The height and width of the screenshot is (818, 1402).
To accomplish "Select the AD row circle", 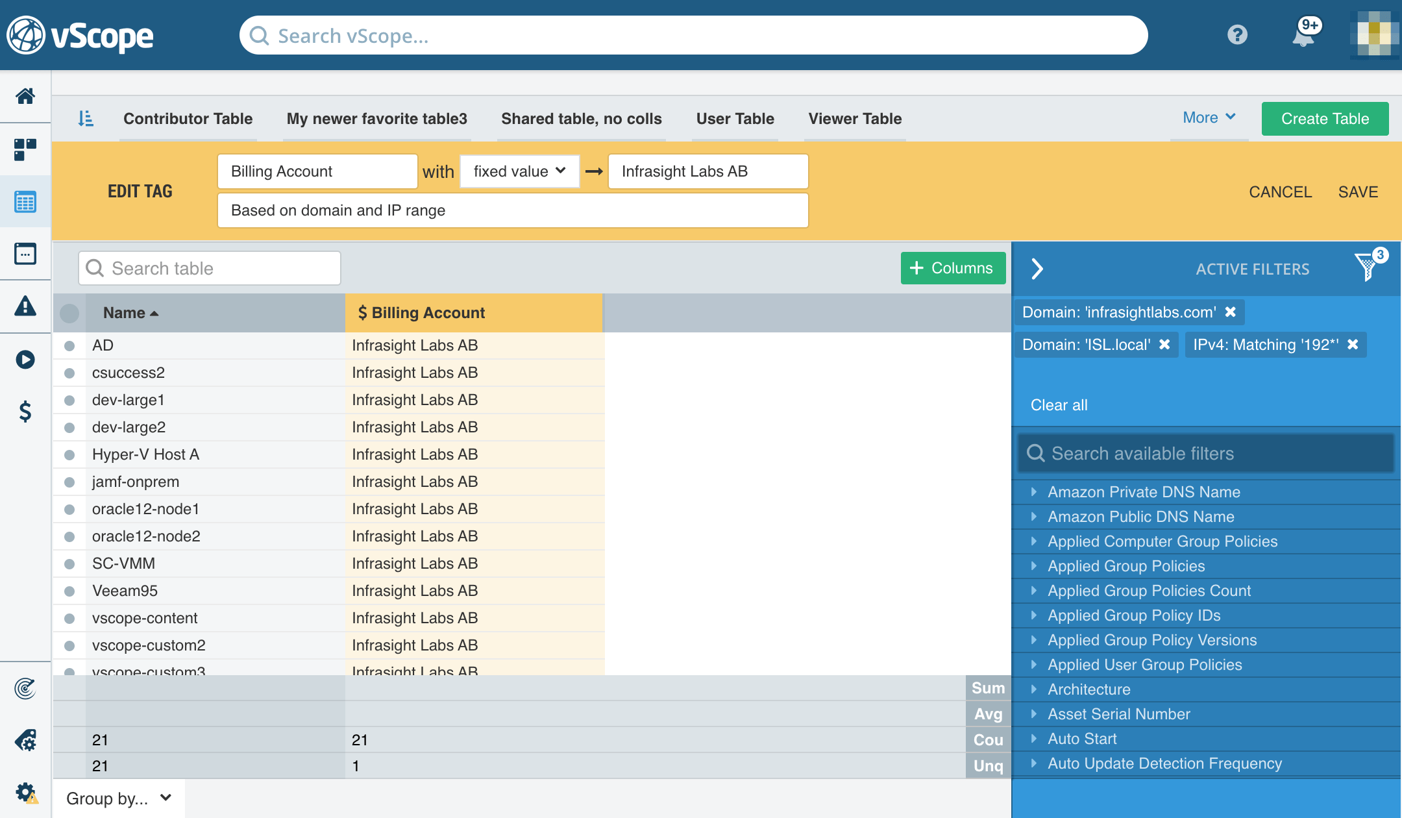I will 69,345.
